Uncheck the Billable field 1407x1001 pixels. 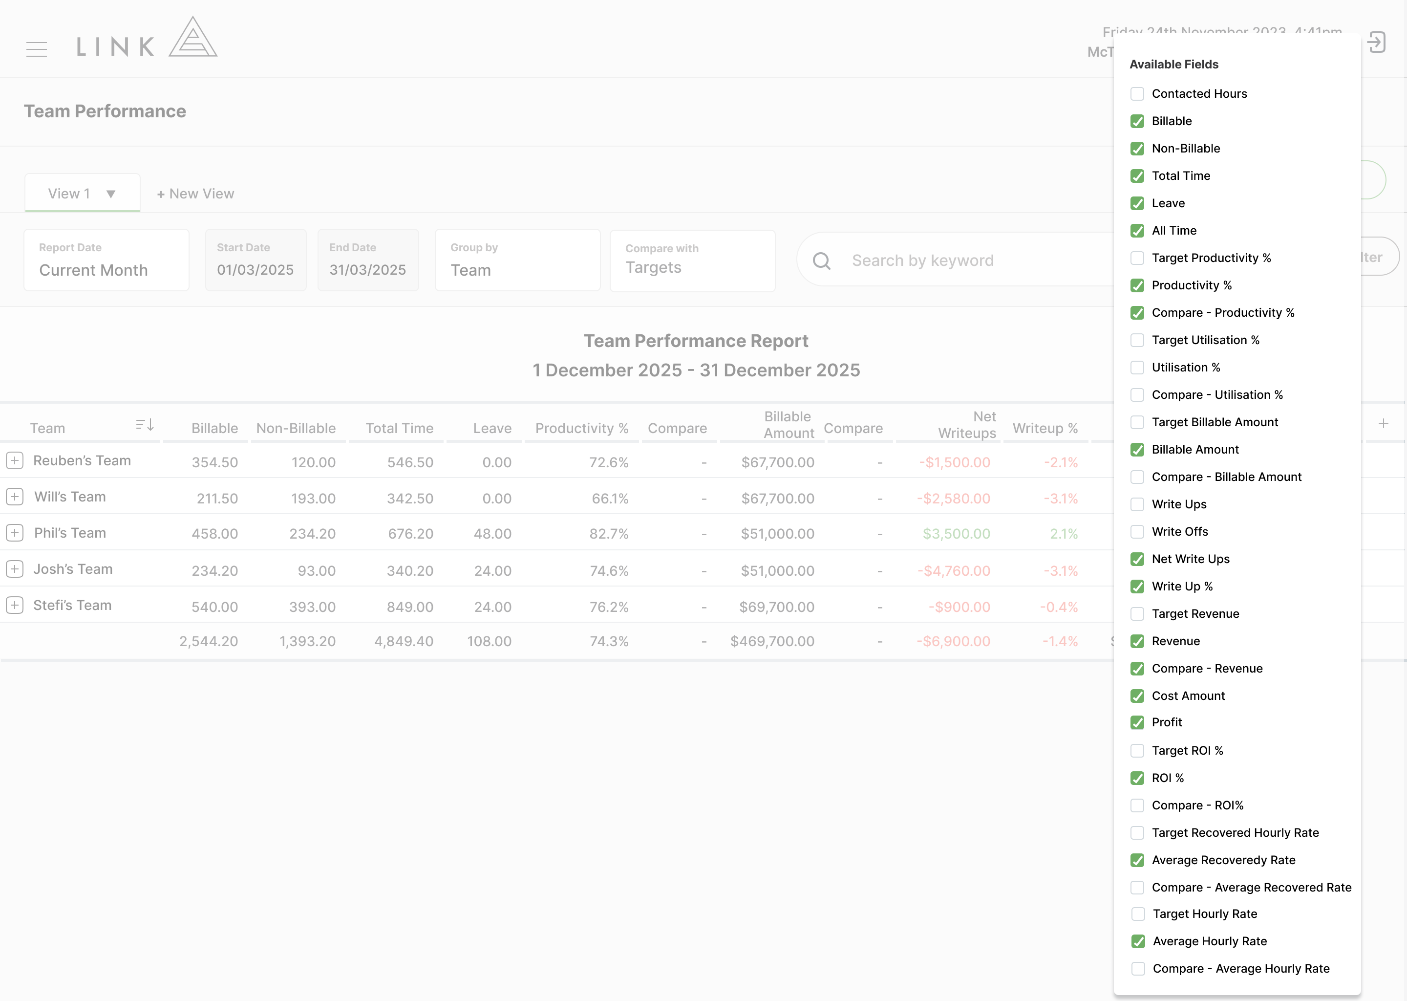pos(1137,121)
